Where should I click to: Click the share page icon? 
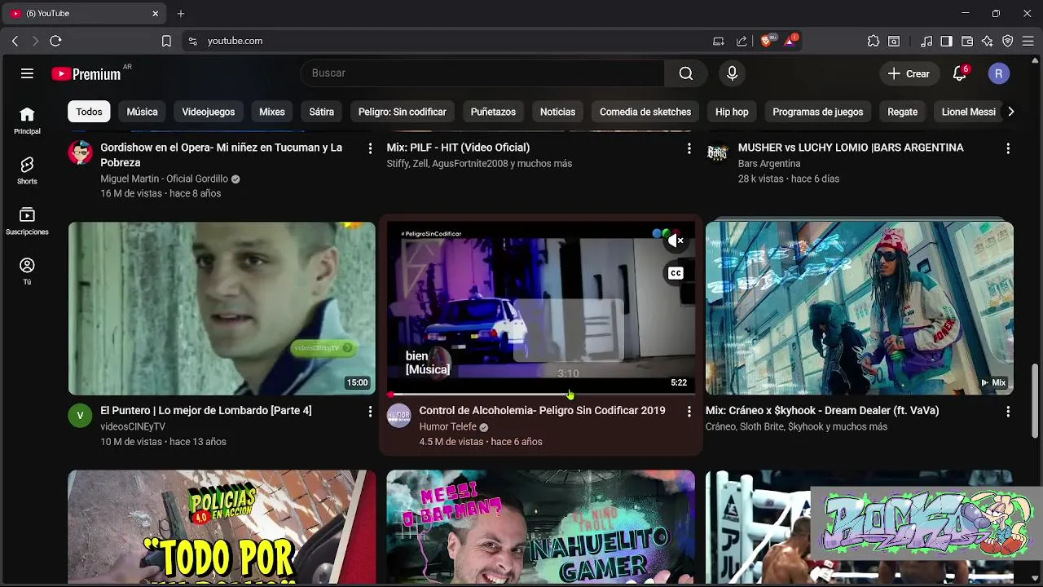[742, 41]
